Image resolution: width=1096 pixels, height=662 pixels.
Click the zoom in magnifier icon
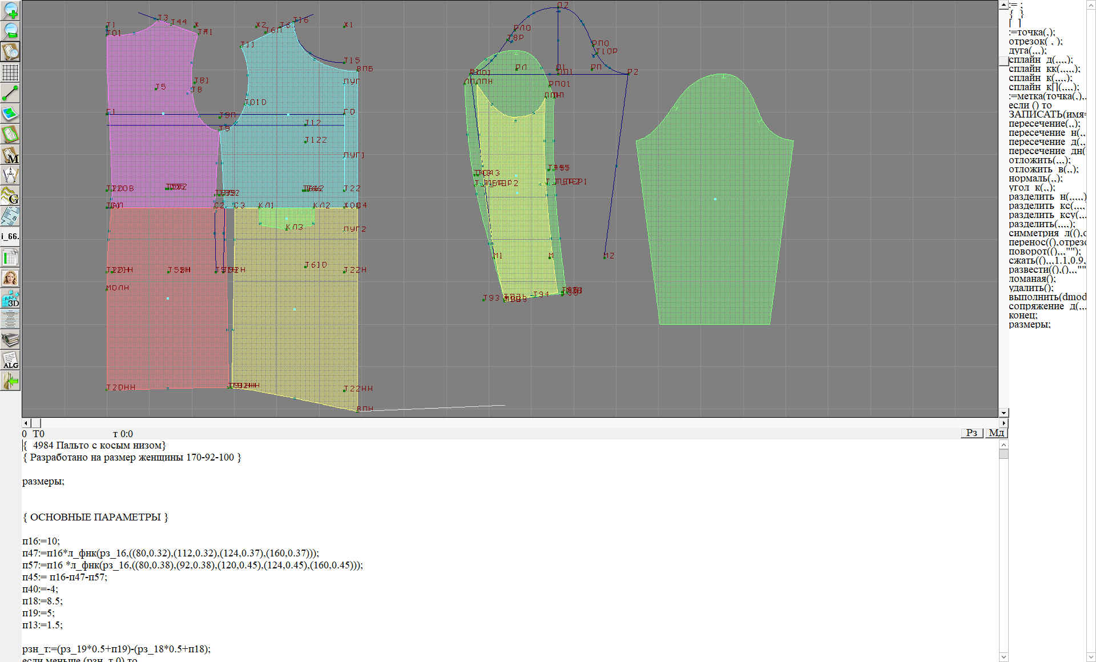click(x=10, y=10)
